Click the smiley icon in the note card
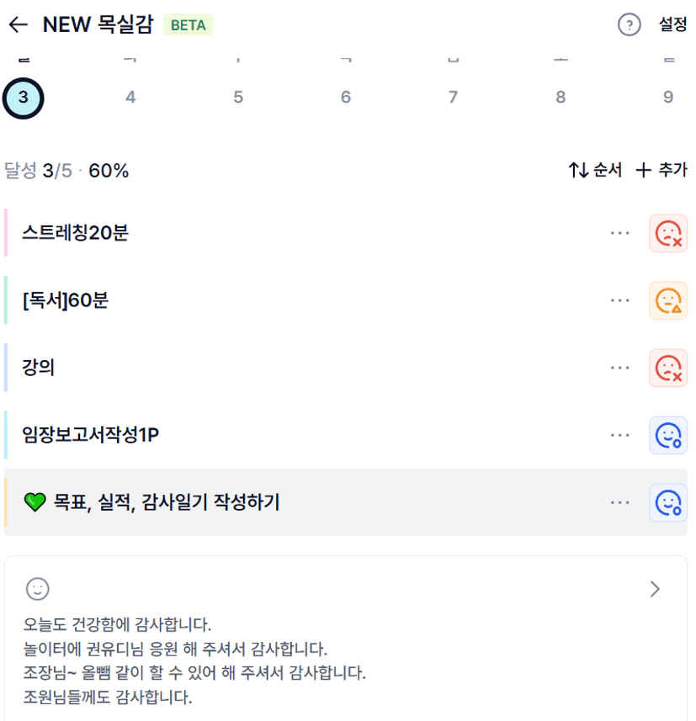Screen dimensions: 696x721 click(38, 589)
